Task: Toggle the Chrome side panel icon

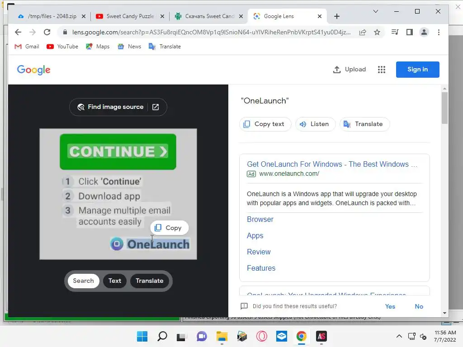Action: (x=410, y=32)
